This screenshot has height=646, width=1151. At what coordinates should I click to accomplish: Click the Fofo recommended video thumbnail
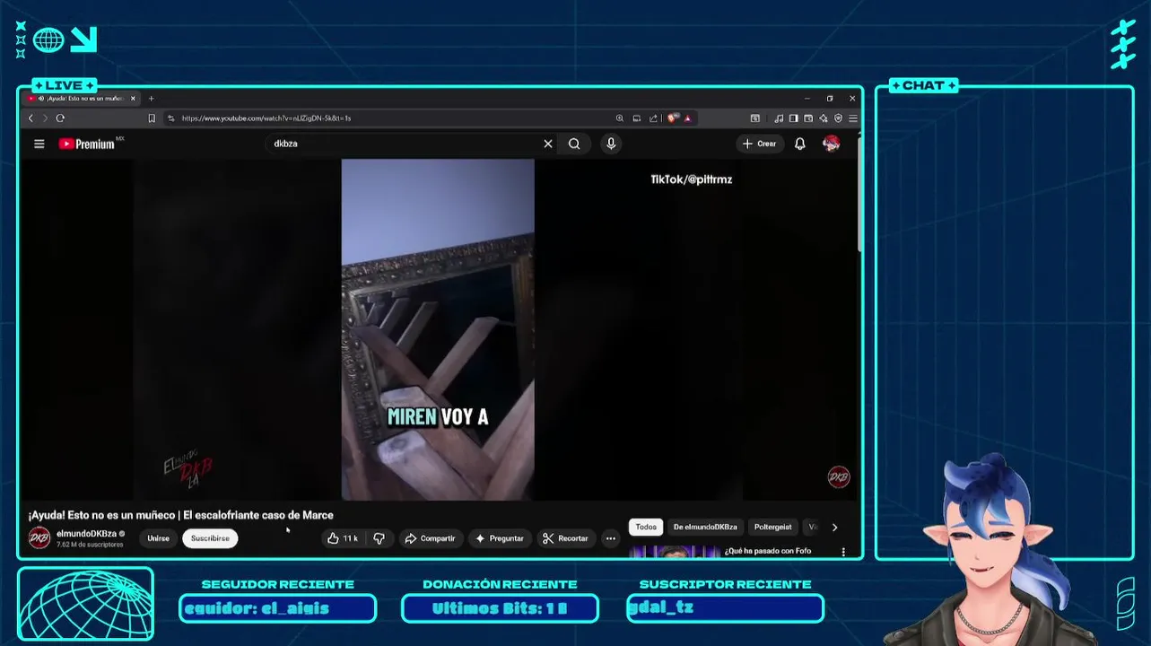(x=675, y=551)
